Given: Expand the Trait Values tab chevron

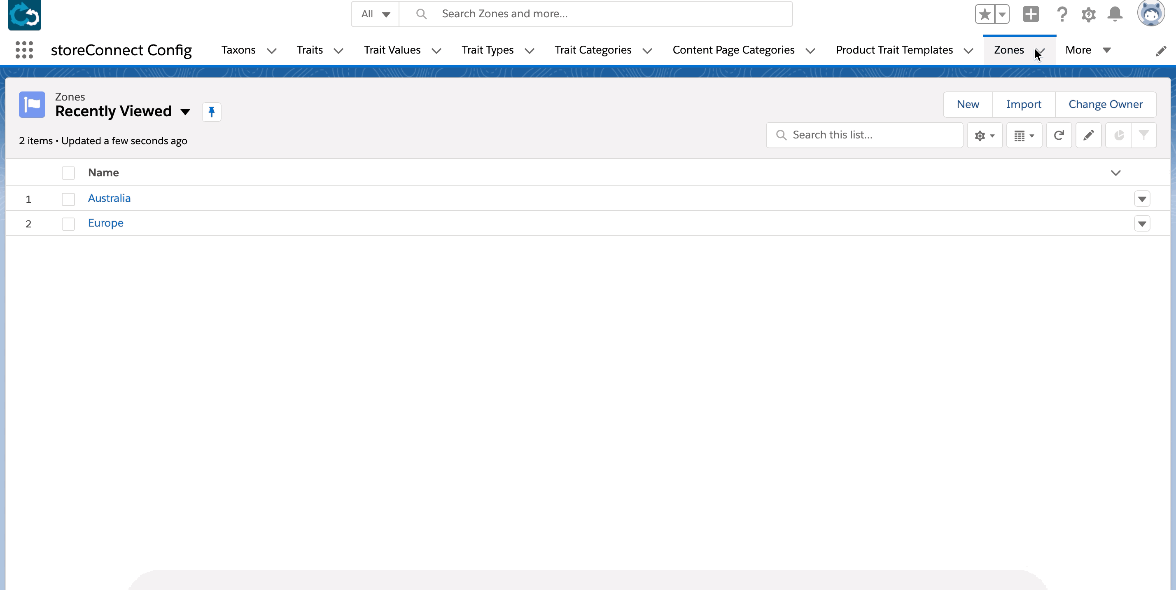Looking at the screenshot, I should click(436, 51).
